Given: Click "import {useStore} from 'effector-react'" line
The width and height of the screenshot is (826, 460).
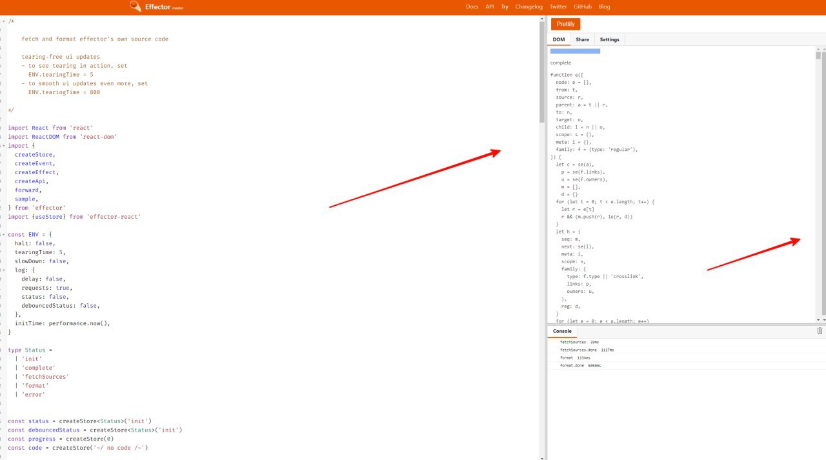Looking at the screenshot, I should (74, 217).
